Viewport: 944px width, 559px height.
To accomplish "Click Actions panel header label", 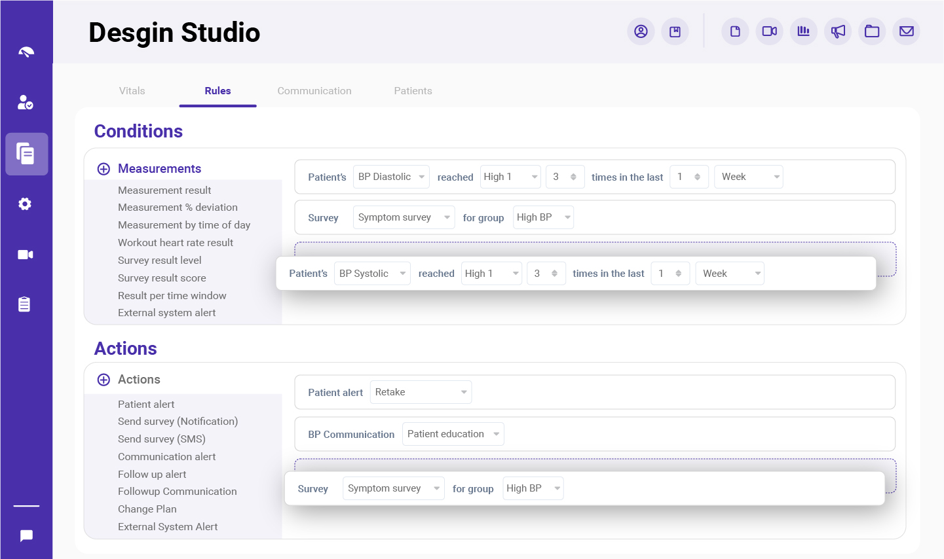I will click(x=139, y=380).
